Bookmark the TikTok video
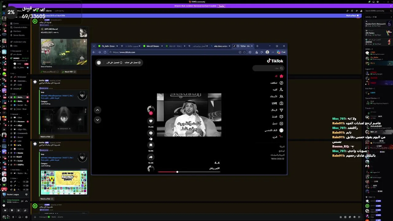 (x=151, y=145)
